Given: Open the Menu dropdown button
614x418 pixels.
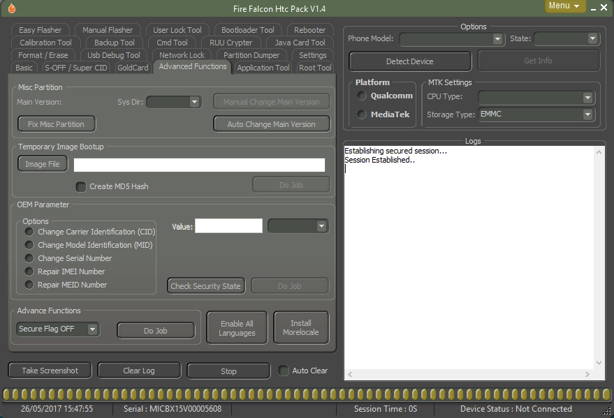Looking at the screenshot, I should tap(564, 6).
